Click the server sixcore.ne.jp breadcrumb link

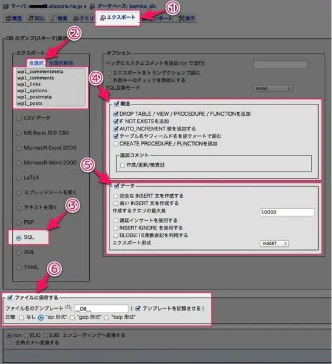click(47, 6)
